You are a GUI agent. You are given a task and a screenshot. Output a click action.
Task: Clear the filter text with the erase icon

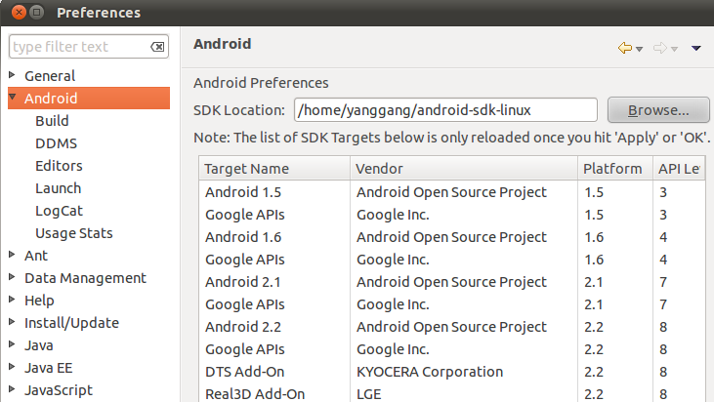157,47
